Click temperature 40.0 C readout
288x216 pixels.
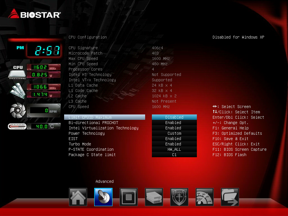point(44,126)
